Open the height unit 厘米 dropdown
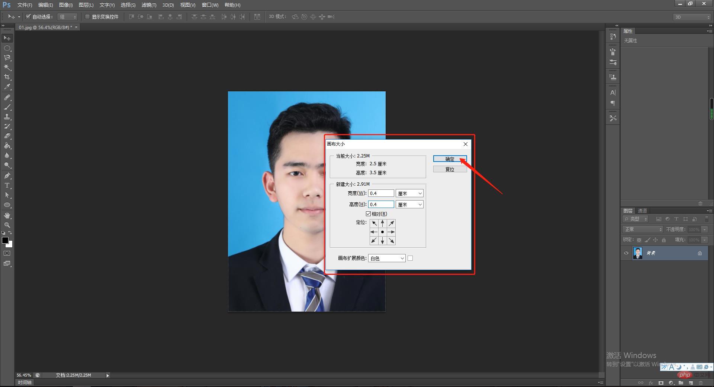The image size is (714, 387). (x=409, y=204)
